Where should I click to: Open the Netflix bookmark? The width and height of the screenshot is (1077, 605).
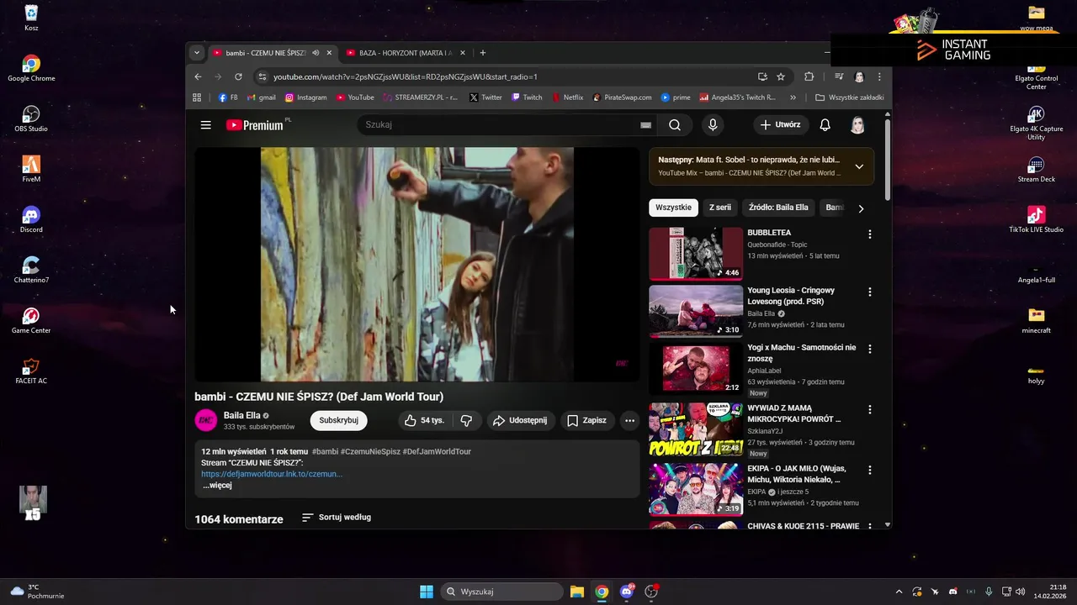pyautogui.click(x=568, y=97)
